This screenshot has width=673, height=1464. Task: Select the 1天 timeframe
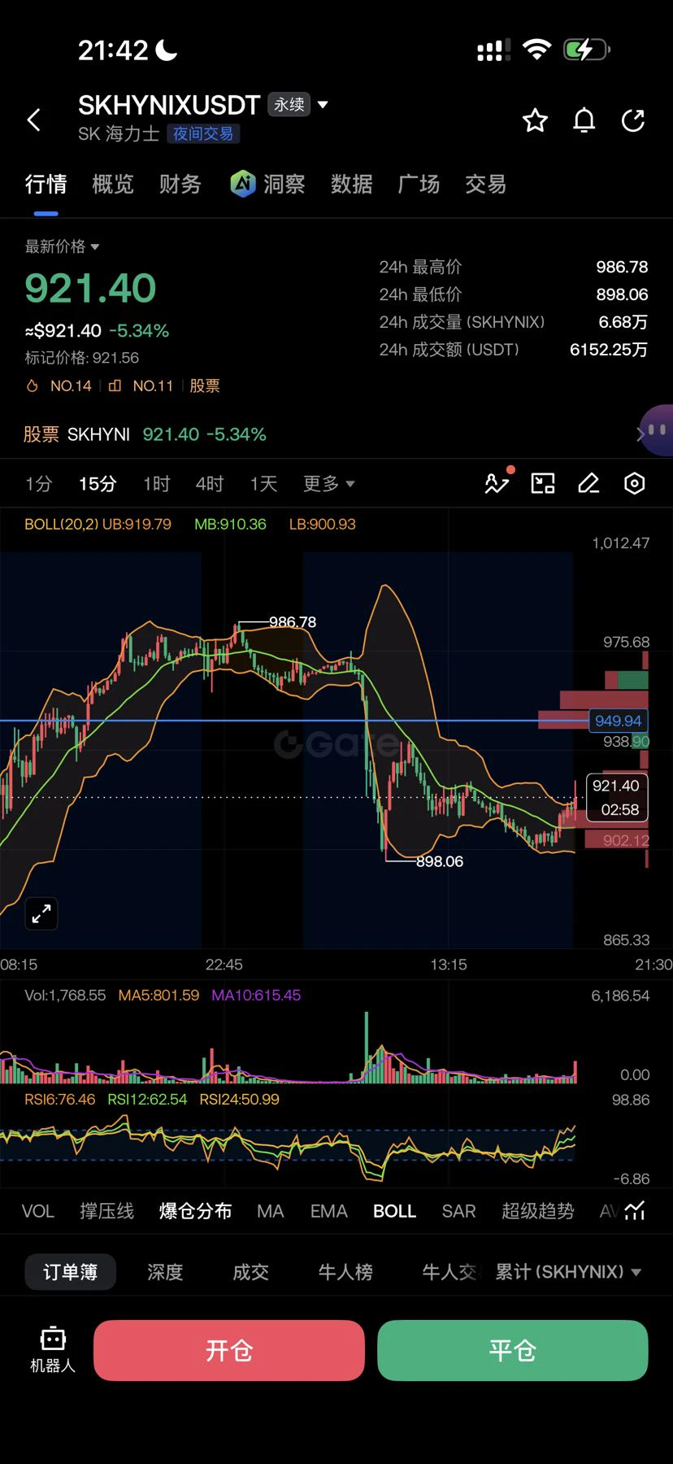(x=263, y=484)
